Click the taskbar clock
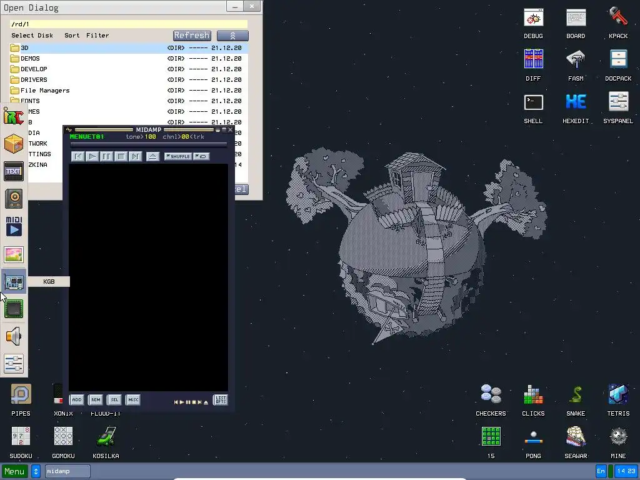Screen dimensions: 640x480 626,471
